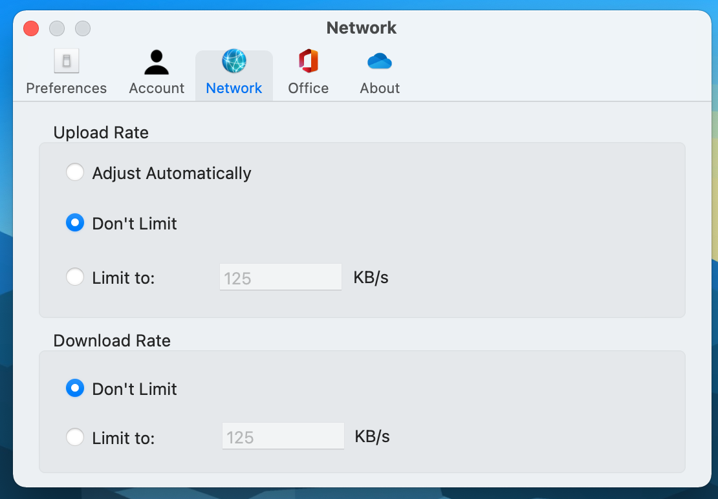Go to the tab labeled 'Office'

point(308,88)
